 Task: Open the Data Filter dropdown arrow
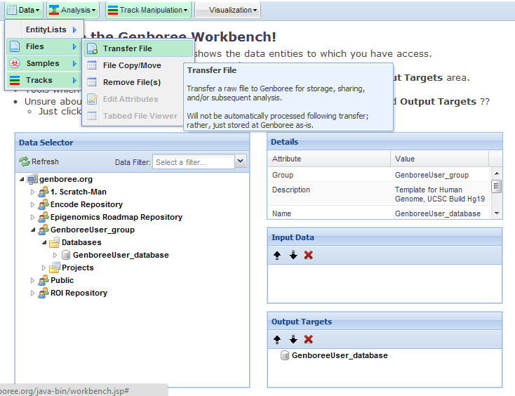point(241,162)
